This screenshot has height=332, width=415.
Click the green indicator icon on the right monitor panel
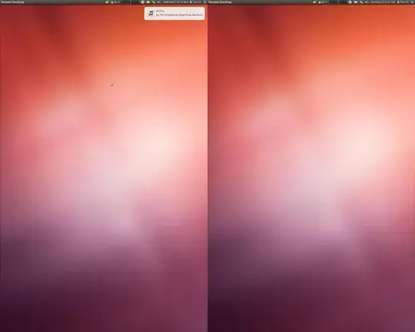[314, 2]
